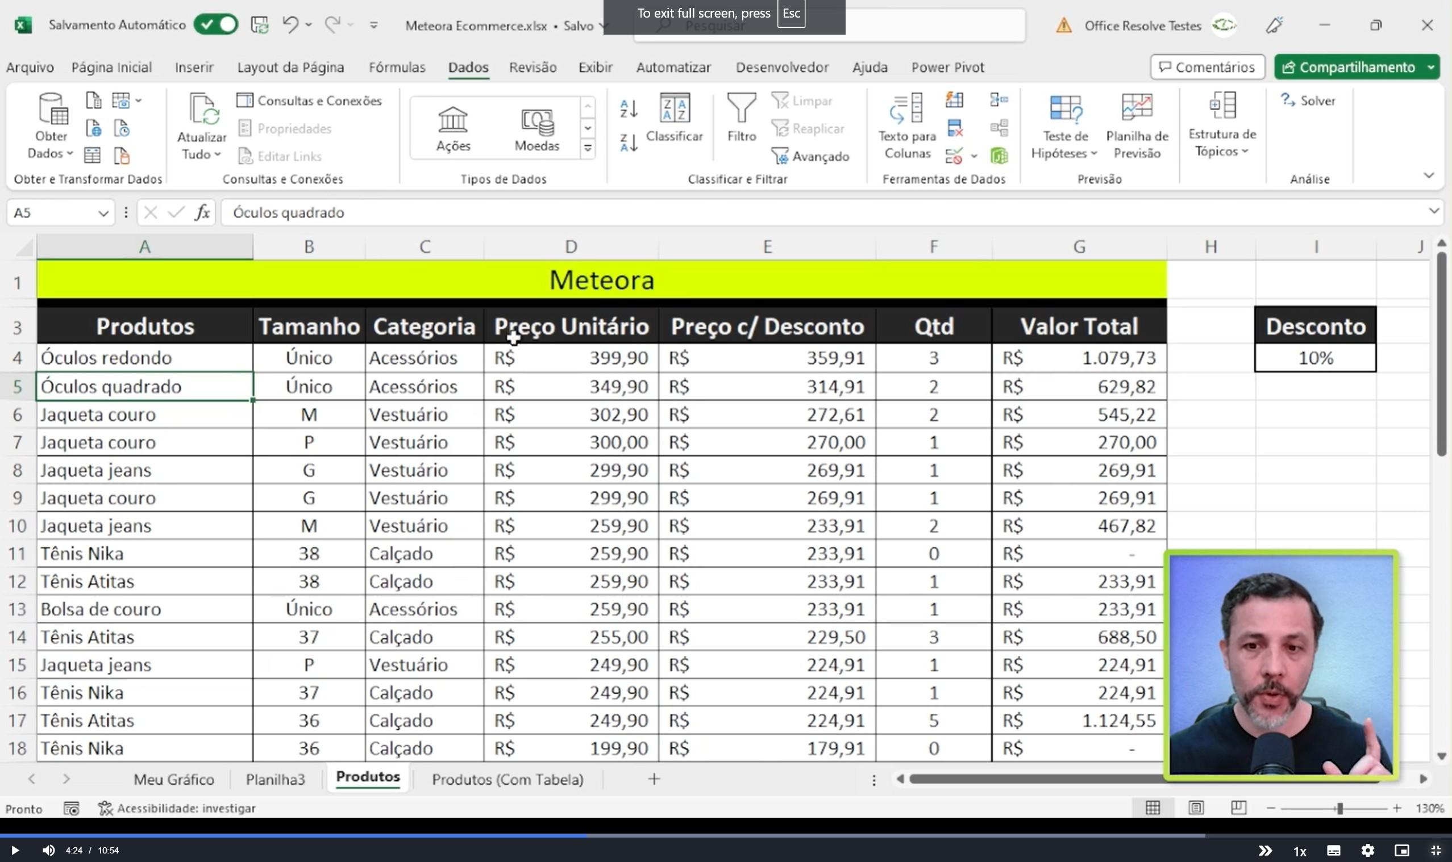Mute the video with speaker icon
This screenshot has width=1452, height=862.
pos(48,851)
